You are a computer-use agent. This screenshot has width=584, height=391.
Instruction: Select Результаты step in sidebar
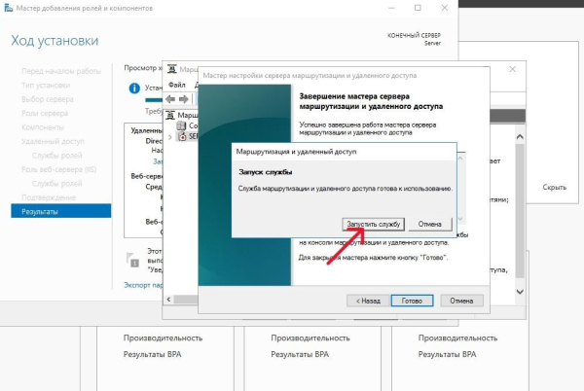coord(60,211)
